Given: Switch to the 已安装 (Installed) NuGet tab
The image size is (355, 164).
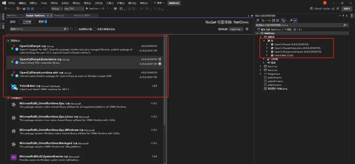Looking at the screenshot, I should pos(27,22).
